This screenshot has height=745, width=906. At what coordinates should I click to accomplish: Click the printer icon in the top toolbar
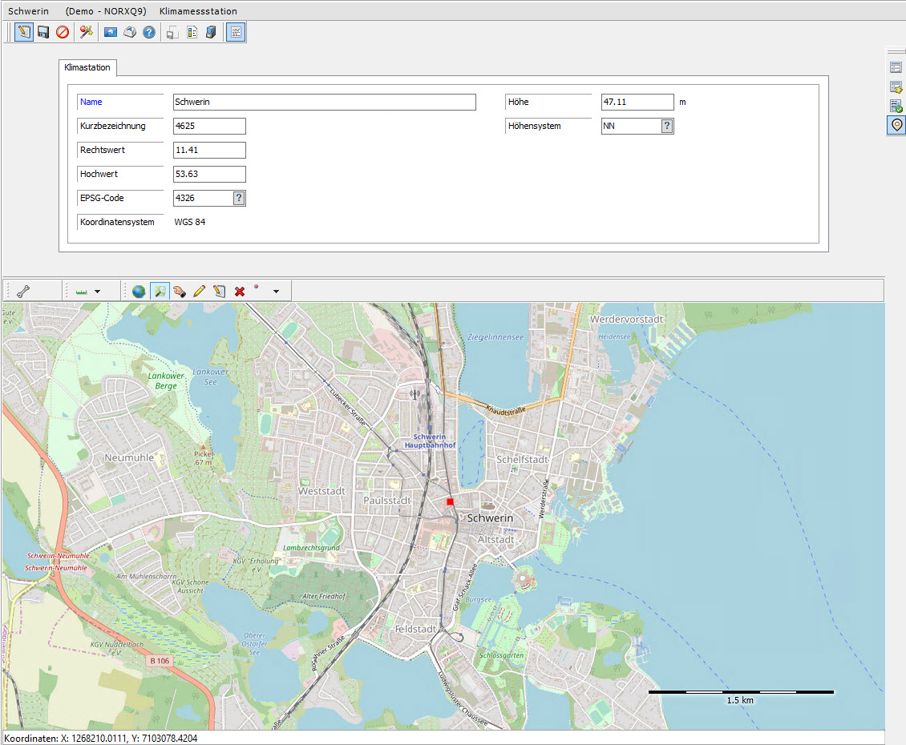(130, 32)
